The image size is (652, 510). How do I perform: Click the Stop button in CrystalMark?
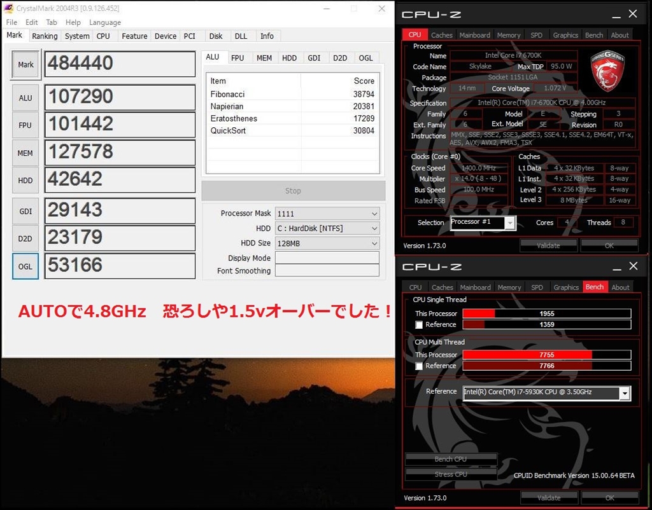click(x=293, y=191)
